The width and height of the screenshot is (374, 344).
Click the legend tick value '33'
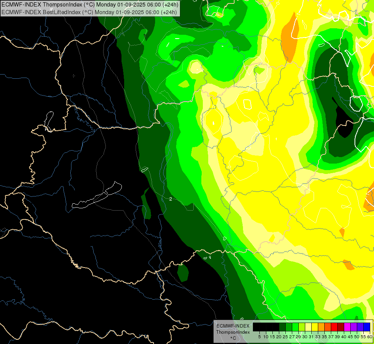(318, 337)
